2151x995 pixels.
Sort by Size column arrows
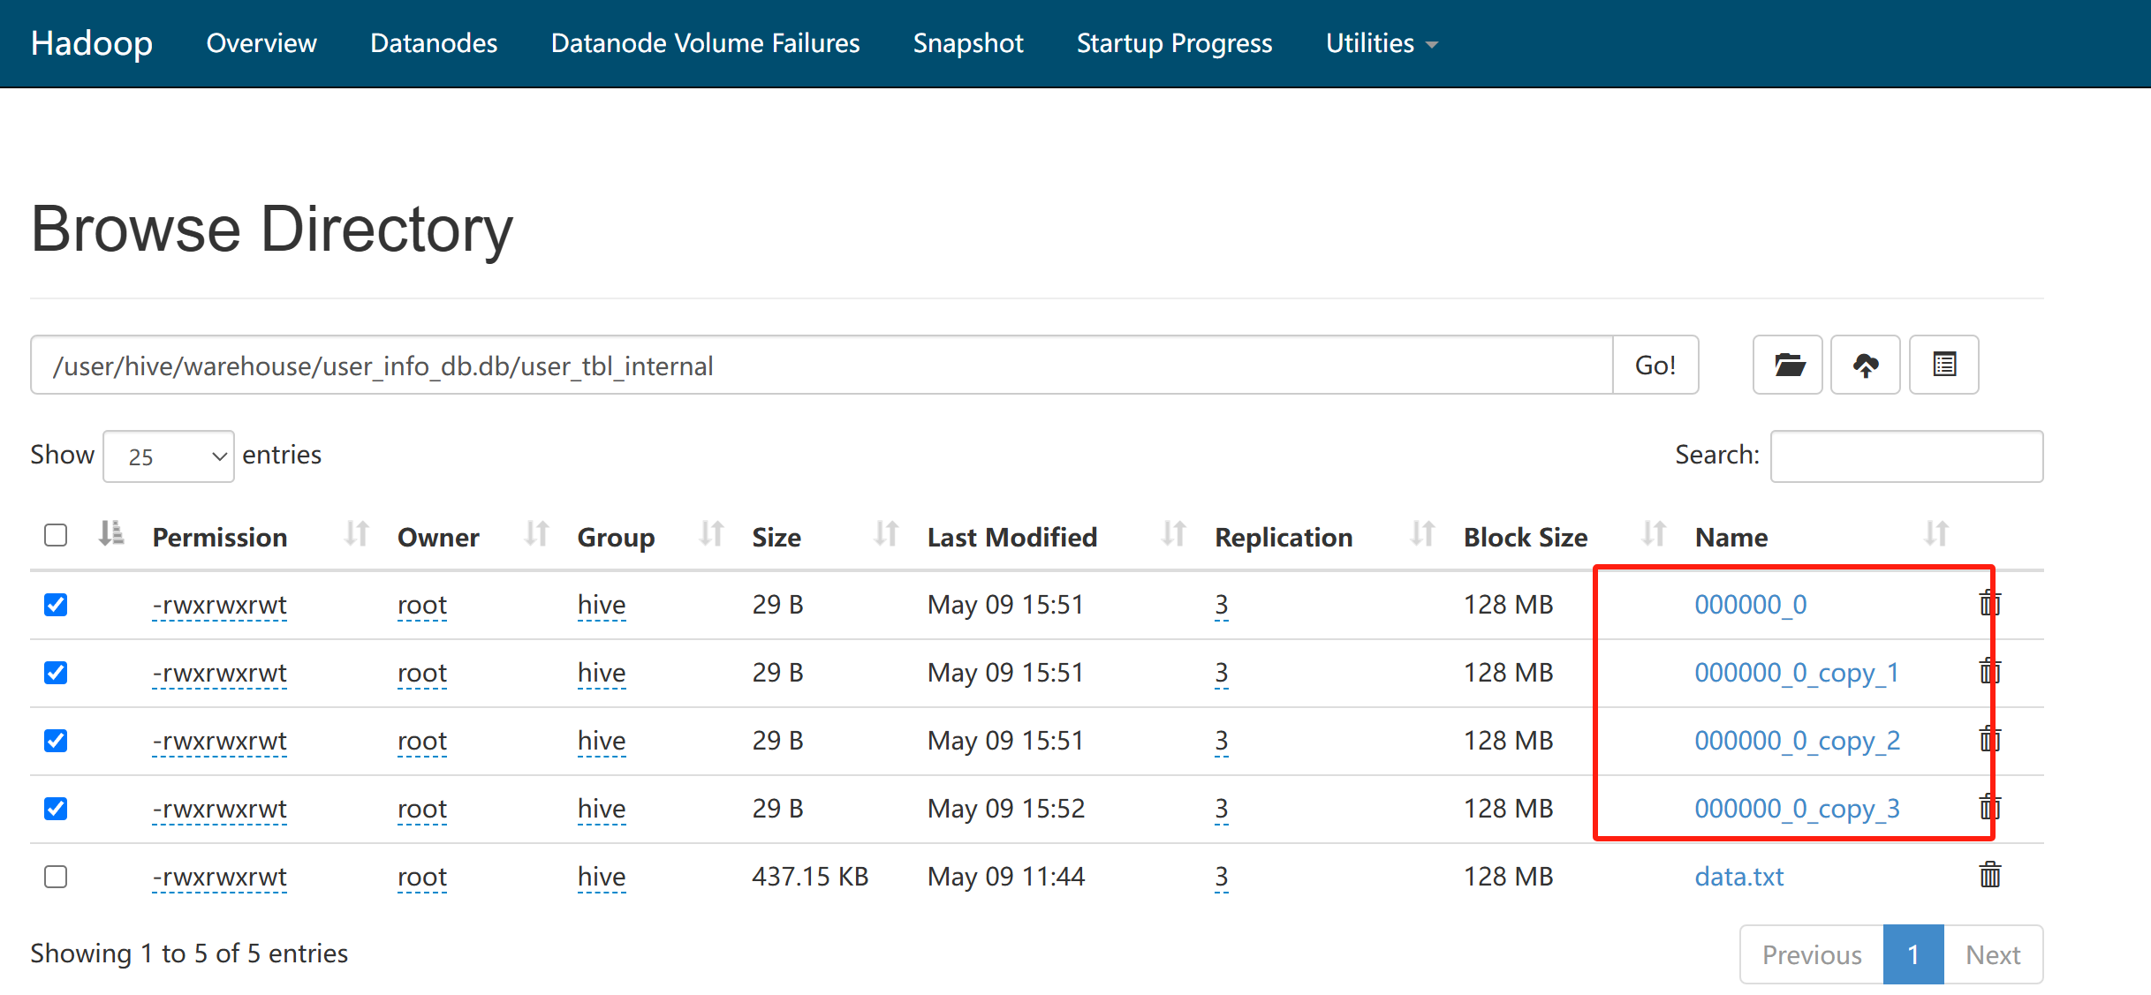pyautogui.click(x=886, y=534)
